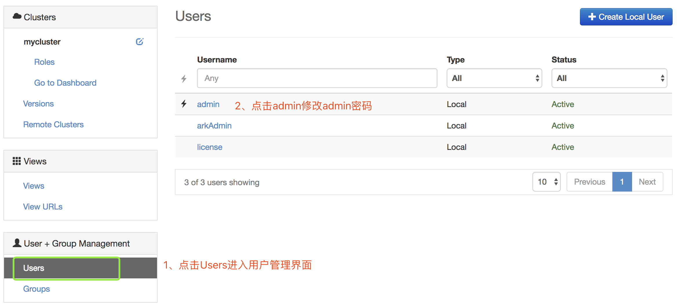Open the Type filter dropdown

click(494, 78)
